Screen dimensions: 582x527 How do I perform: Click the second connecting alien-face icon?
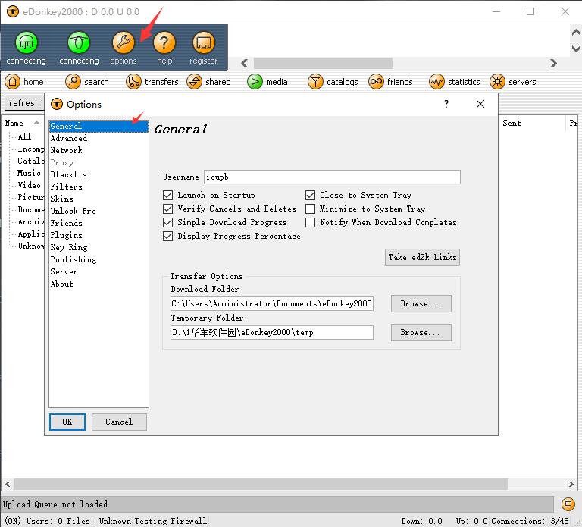click(x=79, y=42)
